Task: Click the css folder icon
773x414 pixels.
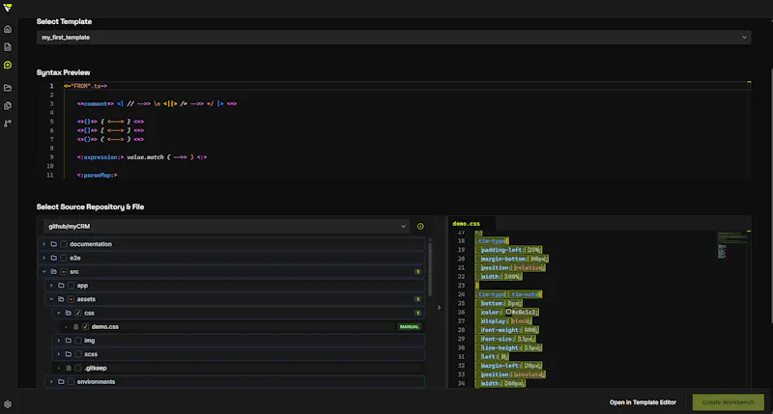Action: click(x=69, y=313)
